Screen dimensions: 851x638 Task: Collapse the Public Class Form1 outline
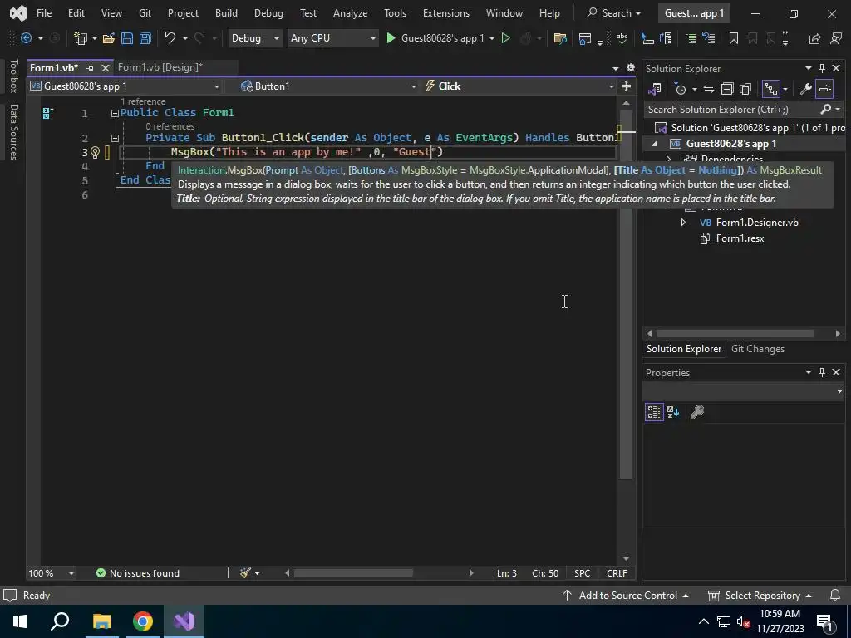point(115,113)
